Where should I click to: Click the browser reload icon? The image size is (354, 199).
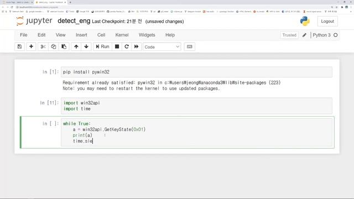click(x=12, y=7)
